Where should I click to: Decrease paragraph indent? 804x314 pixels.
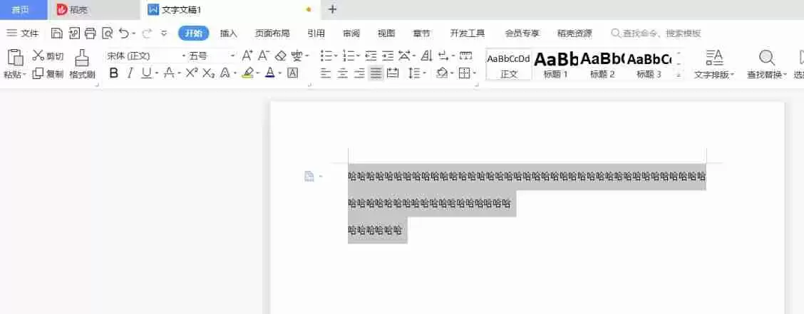[371, 56]
